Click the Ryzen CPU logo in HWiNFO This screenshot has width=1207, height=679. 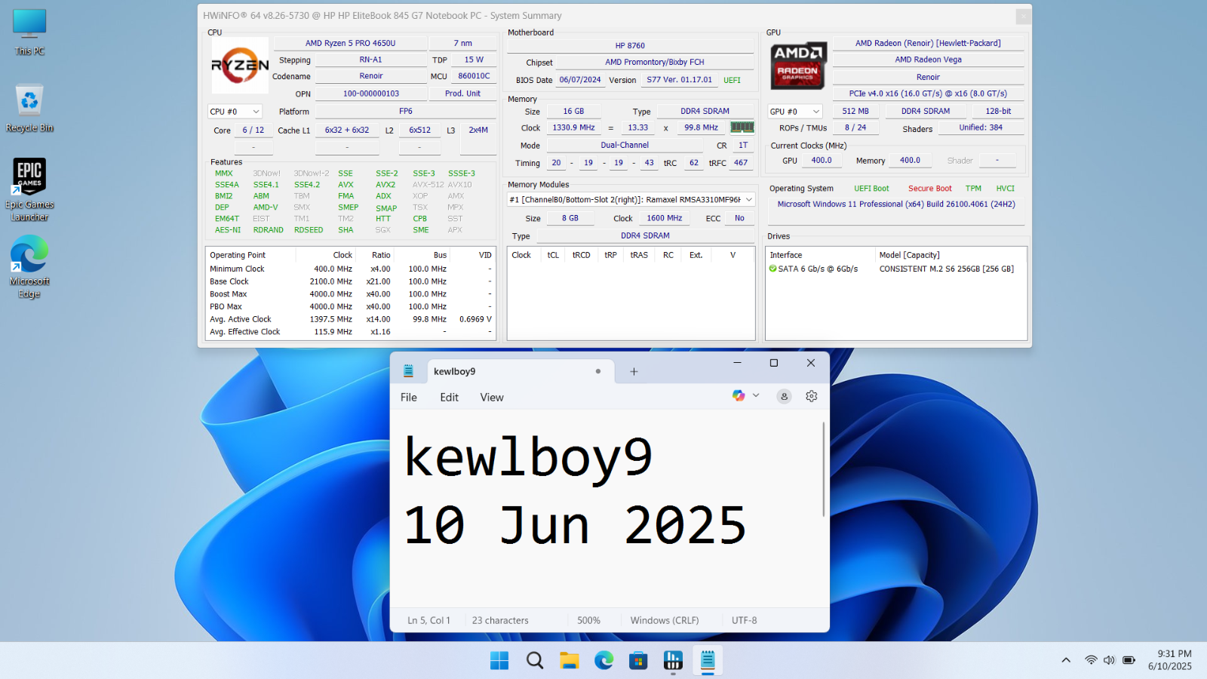pyautogui.click(x=240, y=66)
